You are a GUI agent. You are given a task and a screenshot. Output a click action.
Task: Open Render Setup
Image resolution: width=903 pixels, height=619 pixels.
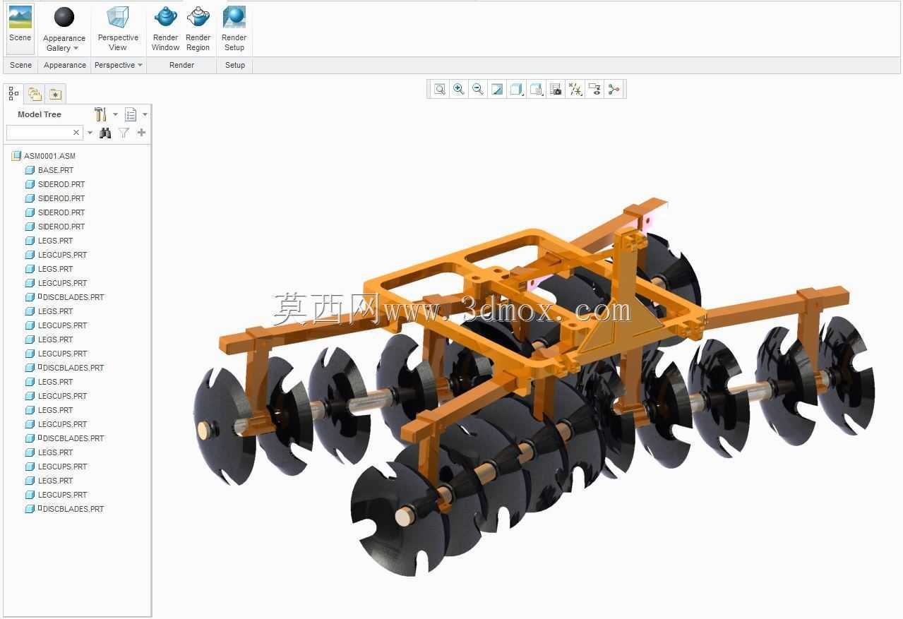coord(234,29)
